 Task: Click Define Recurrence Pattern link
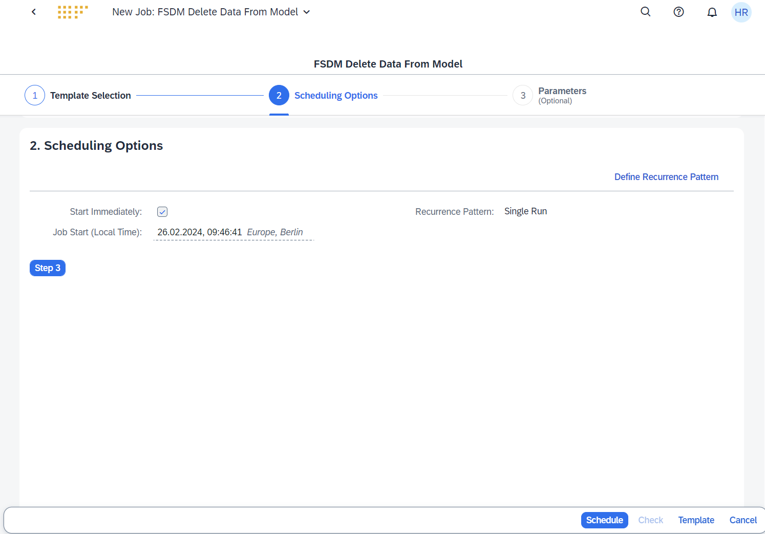[666, 176]
